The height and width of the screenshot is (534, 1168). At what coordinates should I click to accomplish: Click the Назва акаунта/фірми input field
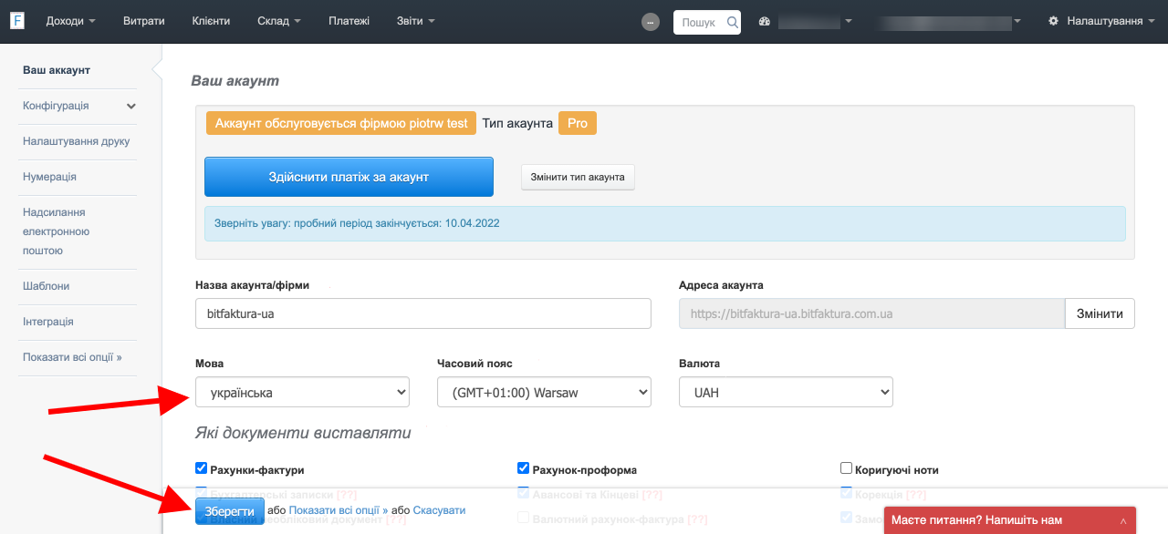coord(422,313)
